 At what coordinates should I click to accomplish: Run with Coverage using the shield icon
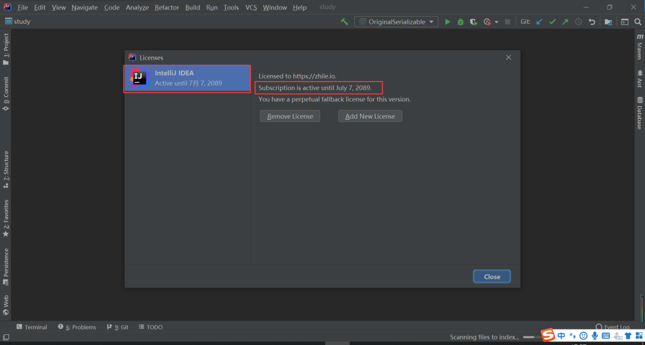click(x=474, y=21)
